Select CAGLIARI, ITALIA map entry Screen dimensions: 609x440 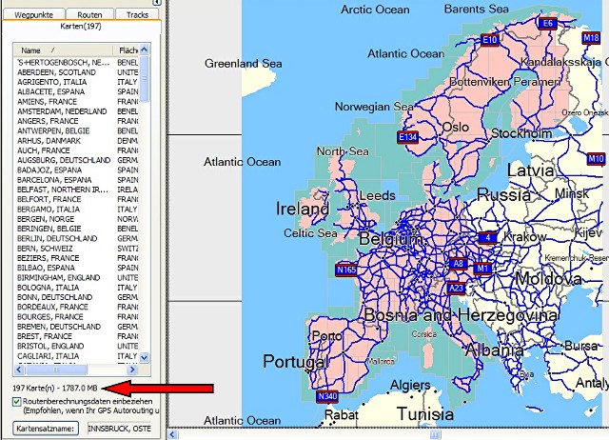click(x=76, y=356)
